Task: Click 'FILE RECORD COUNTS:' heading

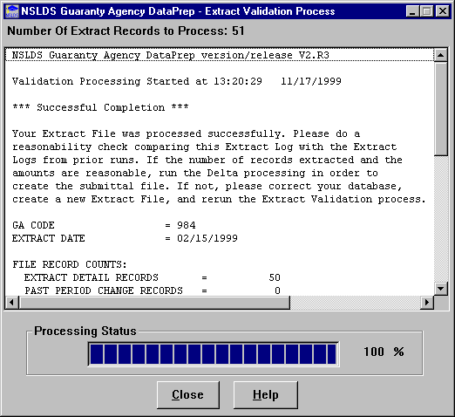Action: 70,264
